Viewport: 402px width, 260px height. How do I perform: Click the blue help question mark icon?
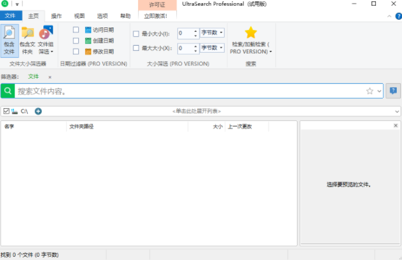coord(399,16)
